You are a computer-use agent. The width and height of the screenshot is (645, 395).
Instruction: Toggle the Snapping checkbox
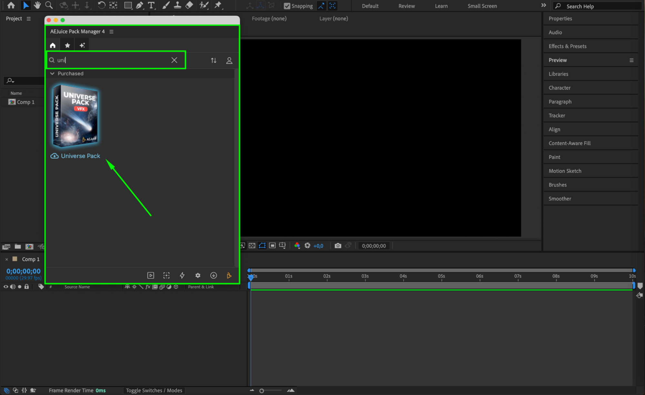click(287, 6)
